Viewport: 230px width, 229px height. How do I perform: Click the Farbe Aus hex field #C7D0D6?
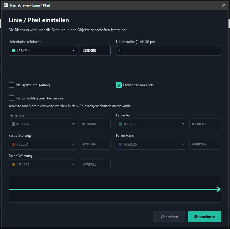tap(95, 124)
